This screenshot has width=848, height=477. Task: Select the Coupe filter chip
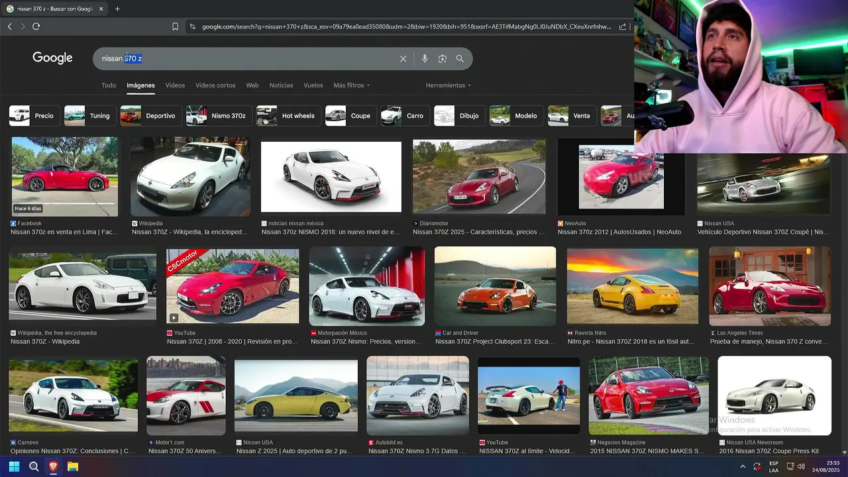tap(350, 116)
